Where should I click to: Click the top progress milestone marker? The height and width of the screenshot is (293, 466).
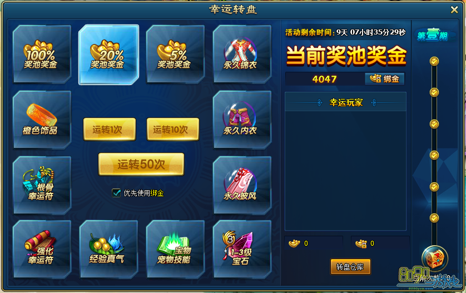pyautogui.click(x=434, y=61)
